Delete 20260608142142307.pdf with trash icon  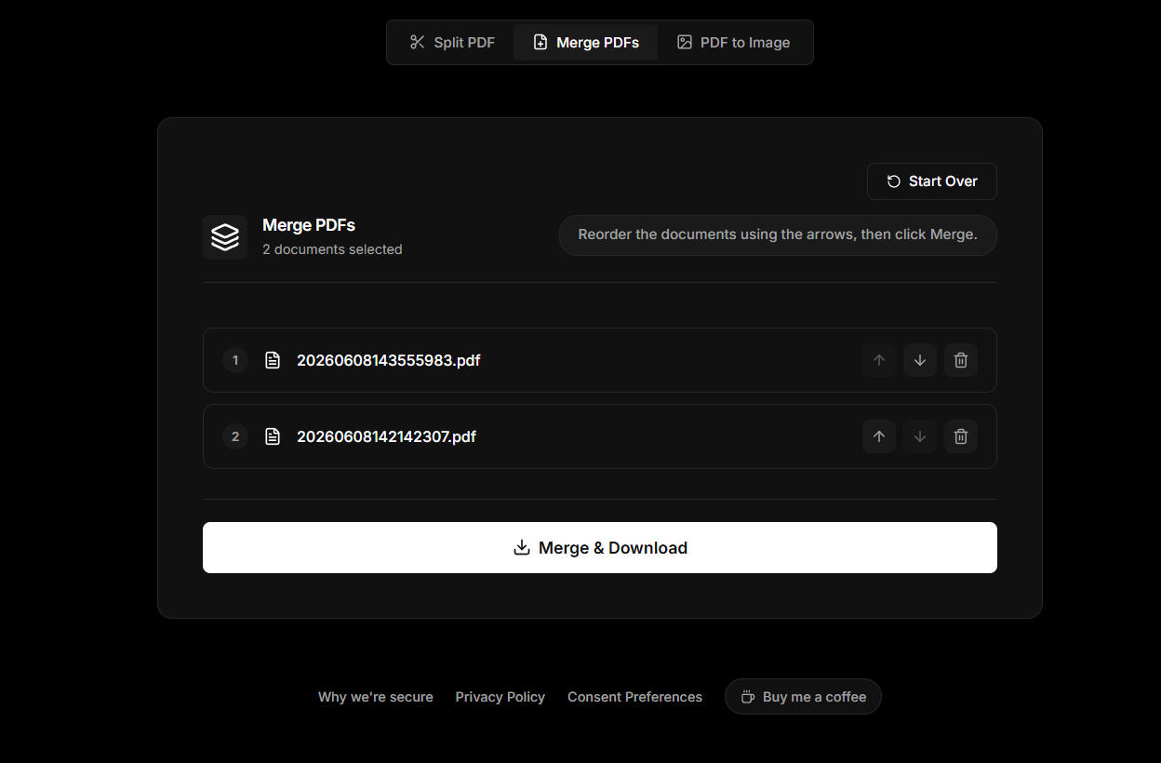coord(961,436)
